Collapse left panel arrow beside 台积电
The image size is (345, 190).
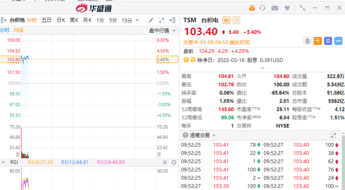4,20
